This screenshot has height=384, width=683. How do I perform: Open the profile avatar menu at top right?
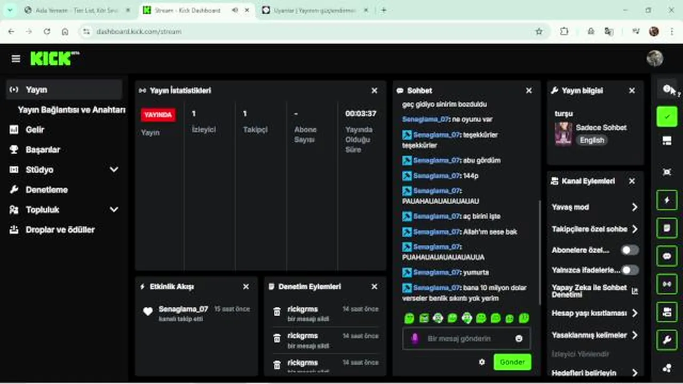(655, 58)
